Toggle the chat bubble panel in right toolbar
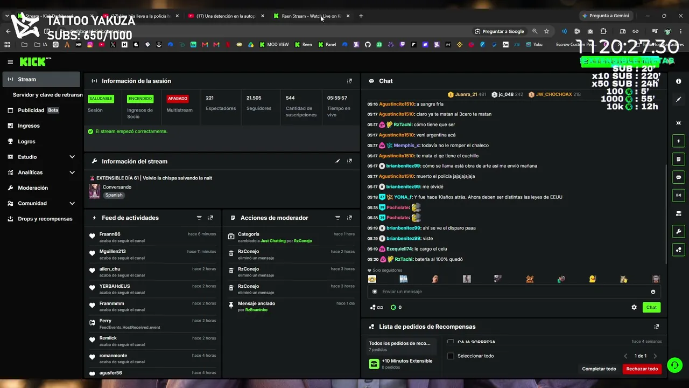The width and height of the screenshot is (689, 388). (678, 177)
